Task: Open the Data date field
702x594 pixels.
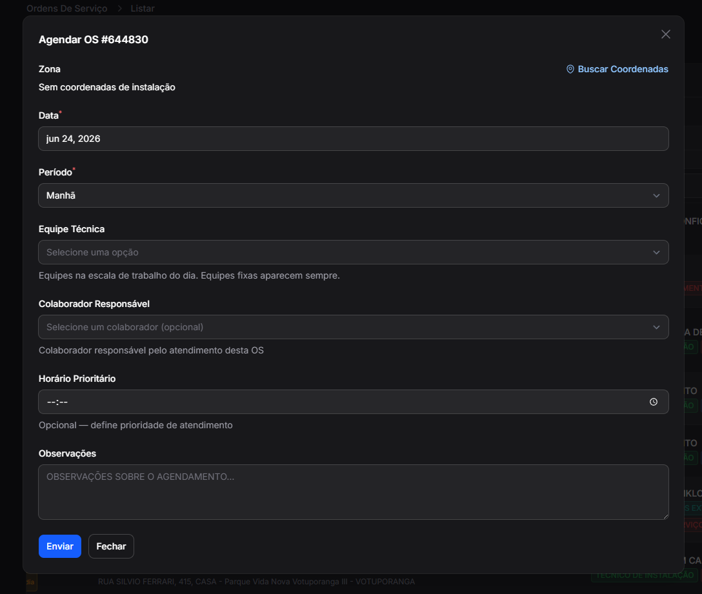Action: point(353,139)
